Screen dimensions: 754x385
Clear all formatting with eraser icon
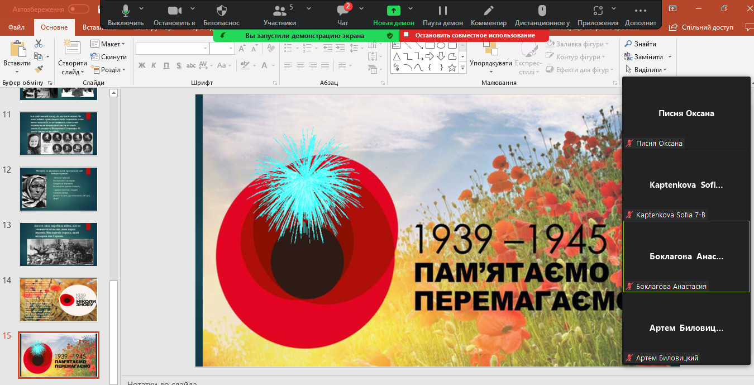pyautogui.click(x=270, y=49)
